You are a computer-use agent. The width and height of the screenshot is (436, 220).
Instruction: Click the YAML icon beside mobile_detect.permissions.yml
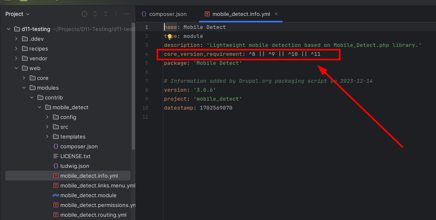coord(56,205)
